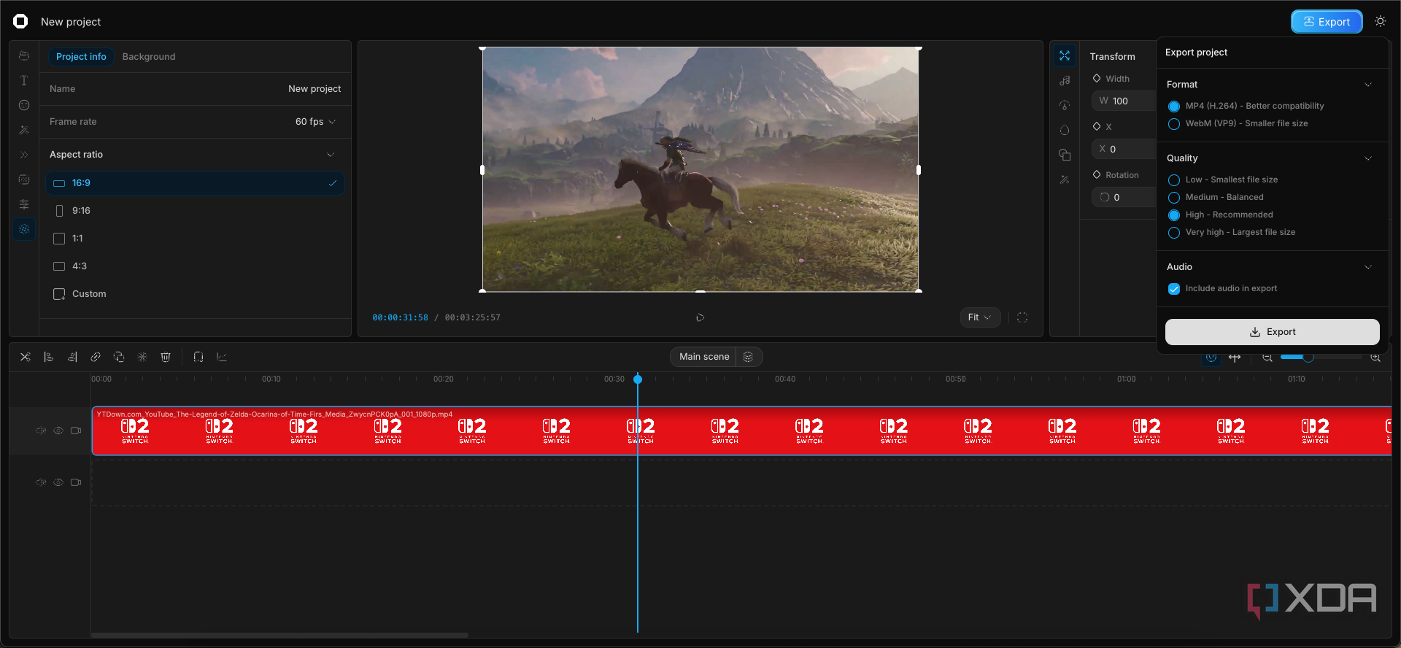Play the preview video
The image size is (1401, 648).
700,317
